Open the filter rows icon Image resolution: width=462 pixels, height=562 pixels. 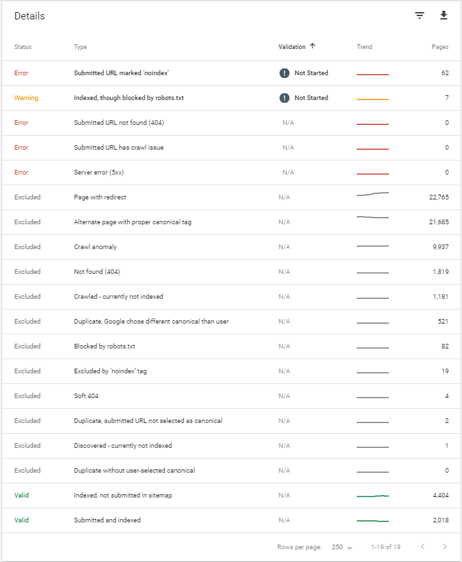pos(419,15)
